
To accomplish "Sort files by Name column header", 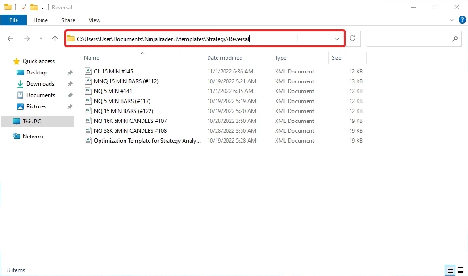I will [x=92, y=58].
